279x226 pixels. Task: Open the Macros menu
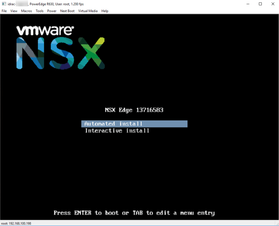(x=26, y=11)
